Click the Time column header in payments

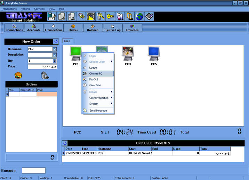(89, 149)
